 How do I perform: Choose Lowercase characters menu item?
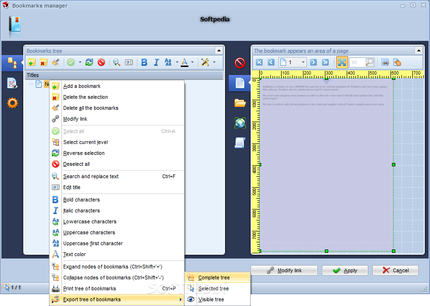[117, 221]
